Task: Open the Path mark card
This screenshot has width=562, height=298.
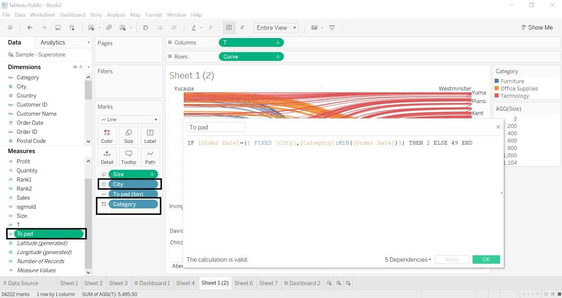Action: 150,157
